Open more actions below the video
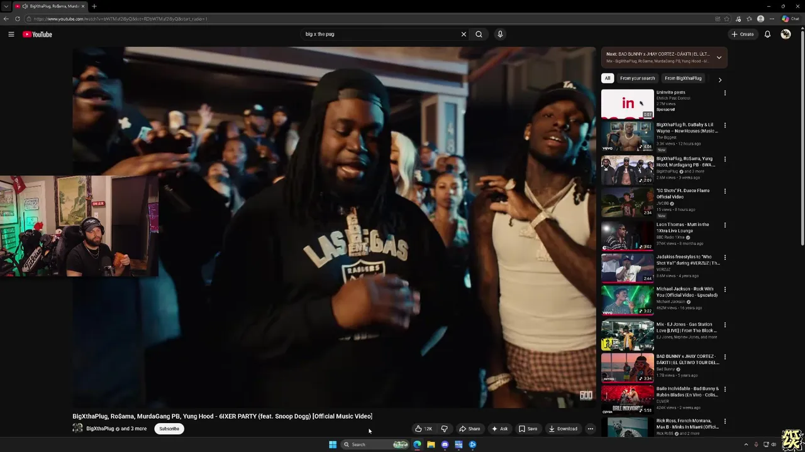This screenshot has width=805, height=452. click(x=590, y=429)
